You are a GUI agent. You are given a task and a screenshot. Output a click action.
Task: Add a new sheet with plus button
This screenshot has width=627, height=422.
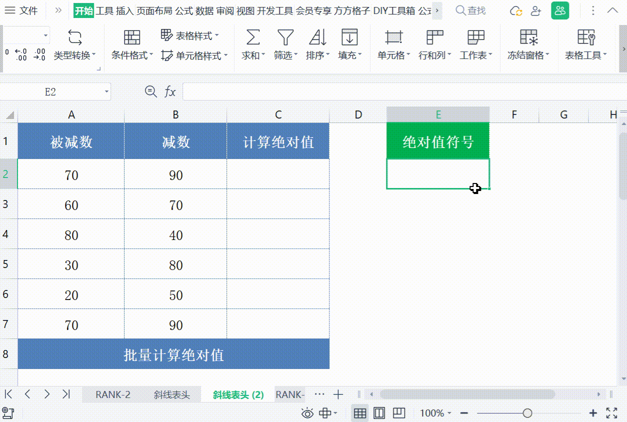[x=338, y=394]
